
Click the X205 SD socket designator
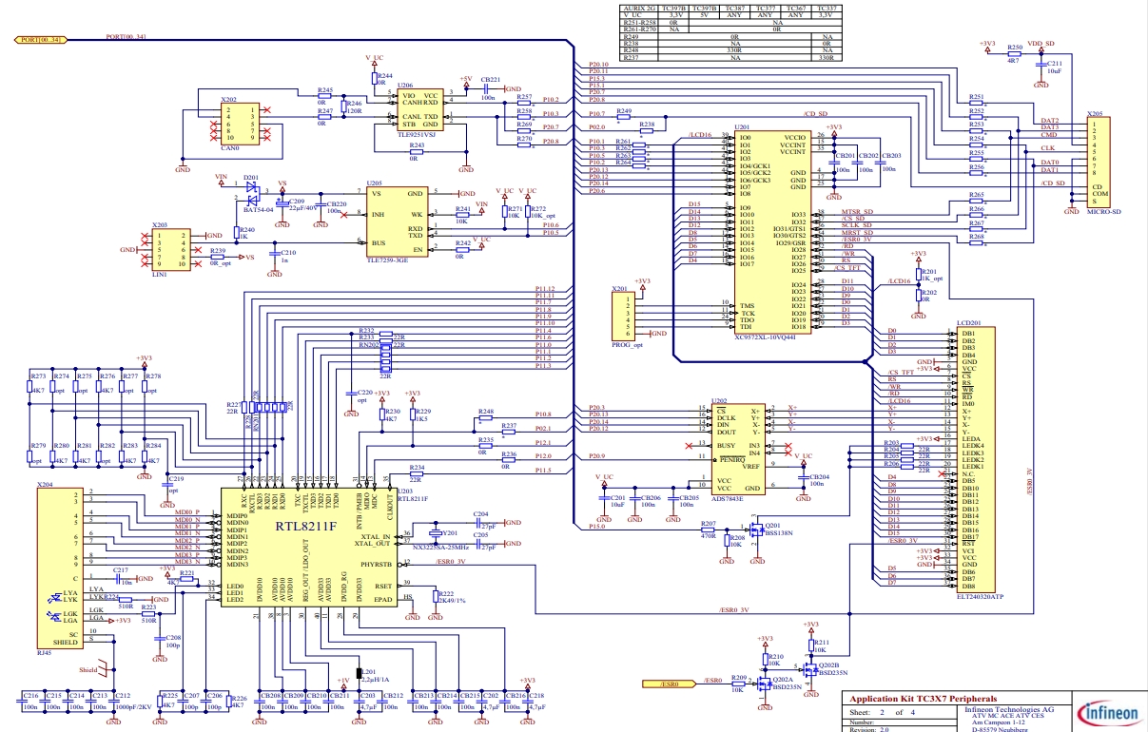coord(1096,112)
